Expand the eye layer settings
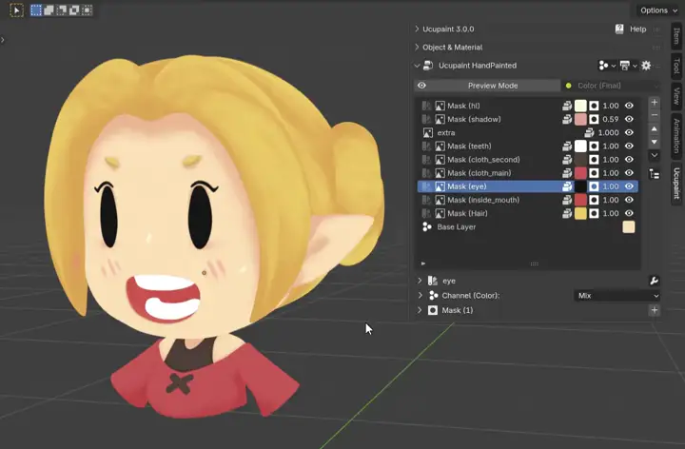685x449 pixels. click(x=420, y=281)
